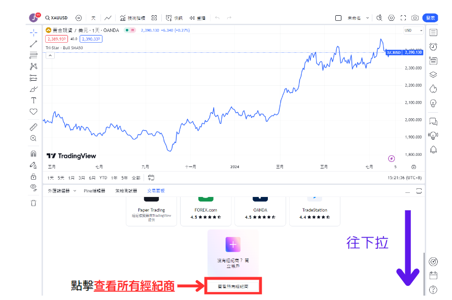Viewport: 452px width, 300px height.
Task: Click the blue 發表 publish button
Action: pos(430,18)
